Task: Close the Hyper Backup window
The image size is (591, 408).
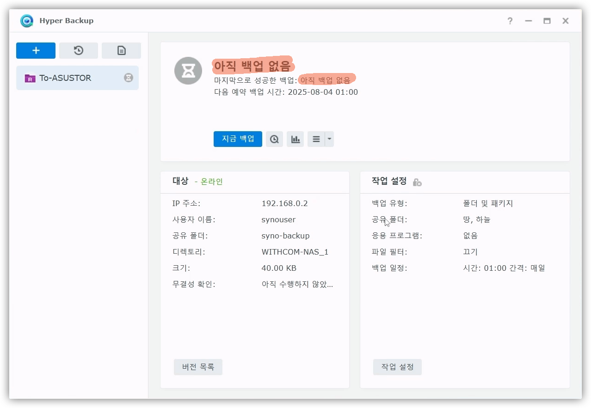Action: coord(565,21)
